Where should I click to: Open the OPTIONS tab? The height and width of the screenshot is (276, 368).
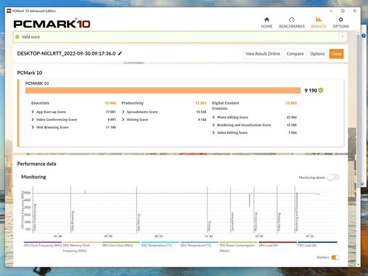(341, 23)
